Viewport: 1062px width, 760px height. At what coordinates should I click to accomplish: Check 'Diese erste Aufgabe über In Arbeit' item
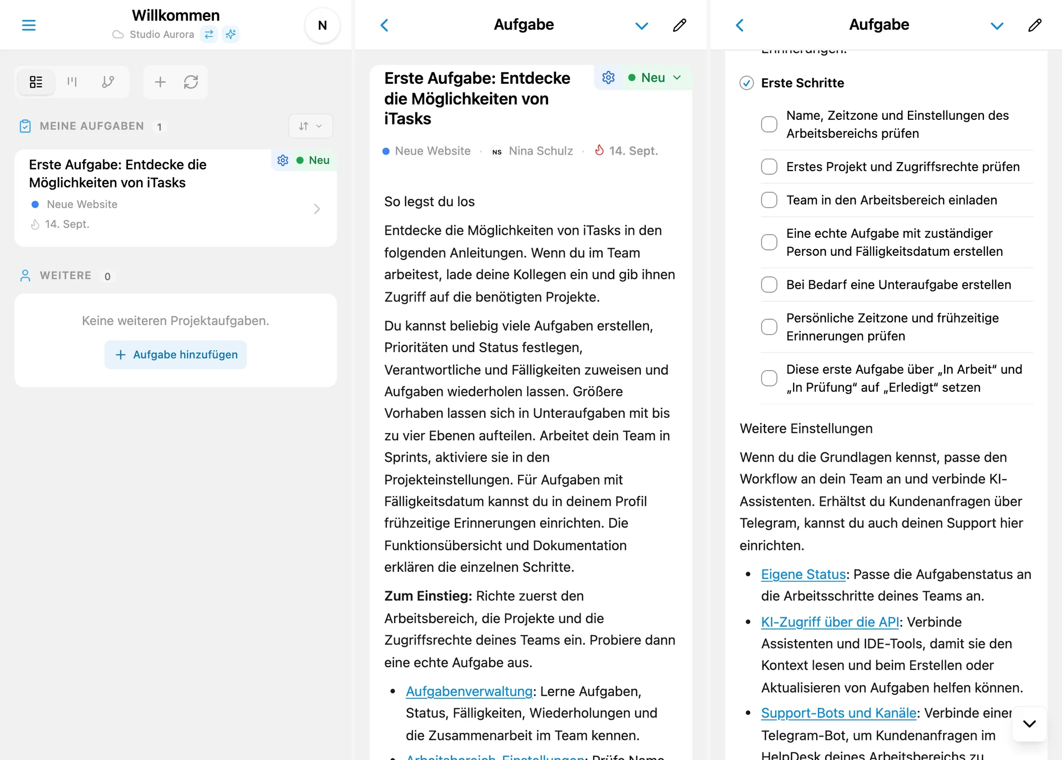(769, 378)
